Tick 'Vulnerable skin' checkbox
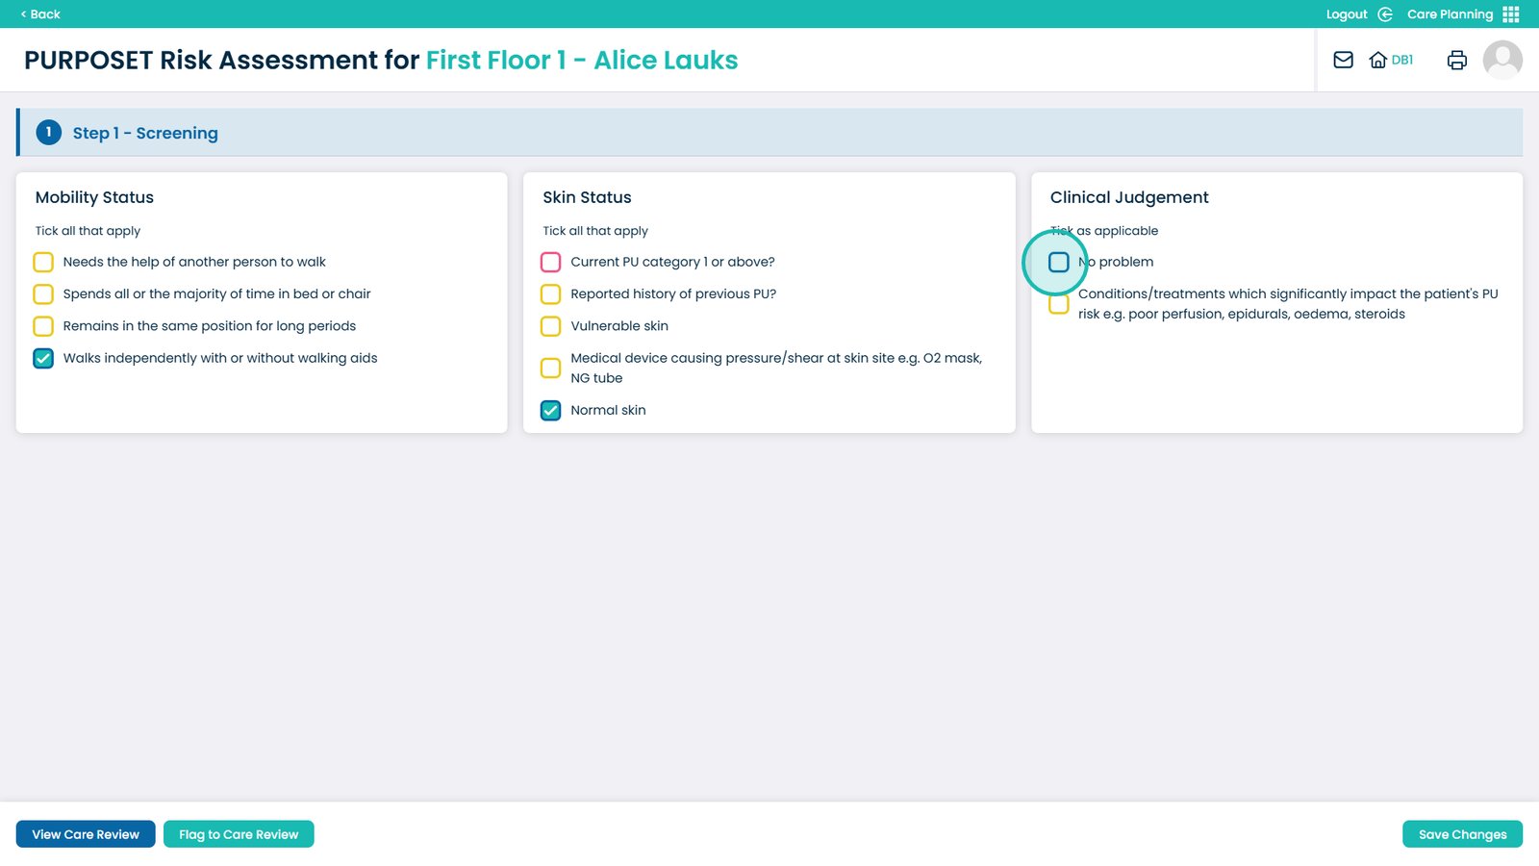1539x866 pixels. 551,326
